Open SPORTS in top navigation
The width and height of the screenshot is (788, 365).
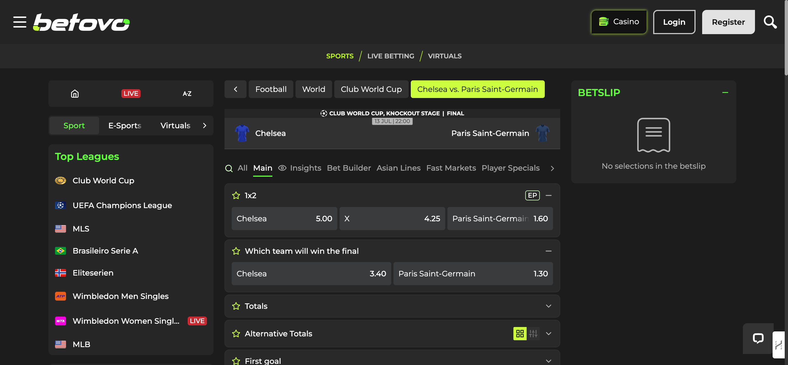(340, 56)
